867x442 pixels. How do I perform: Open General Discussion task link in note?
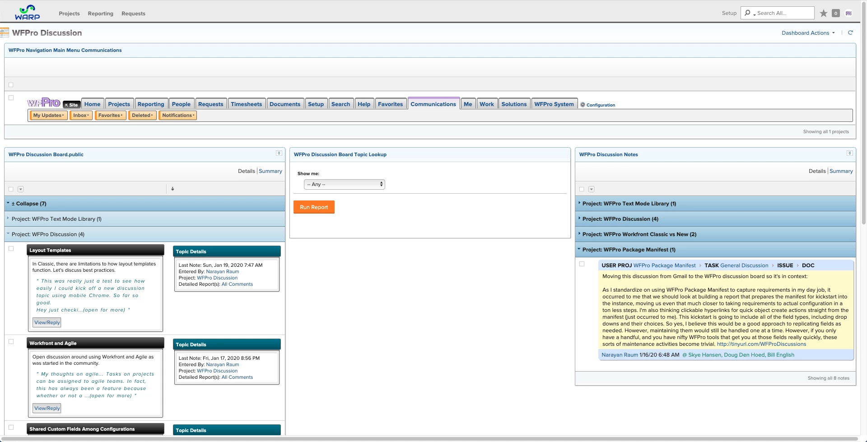(x=744, y=265)
